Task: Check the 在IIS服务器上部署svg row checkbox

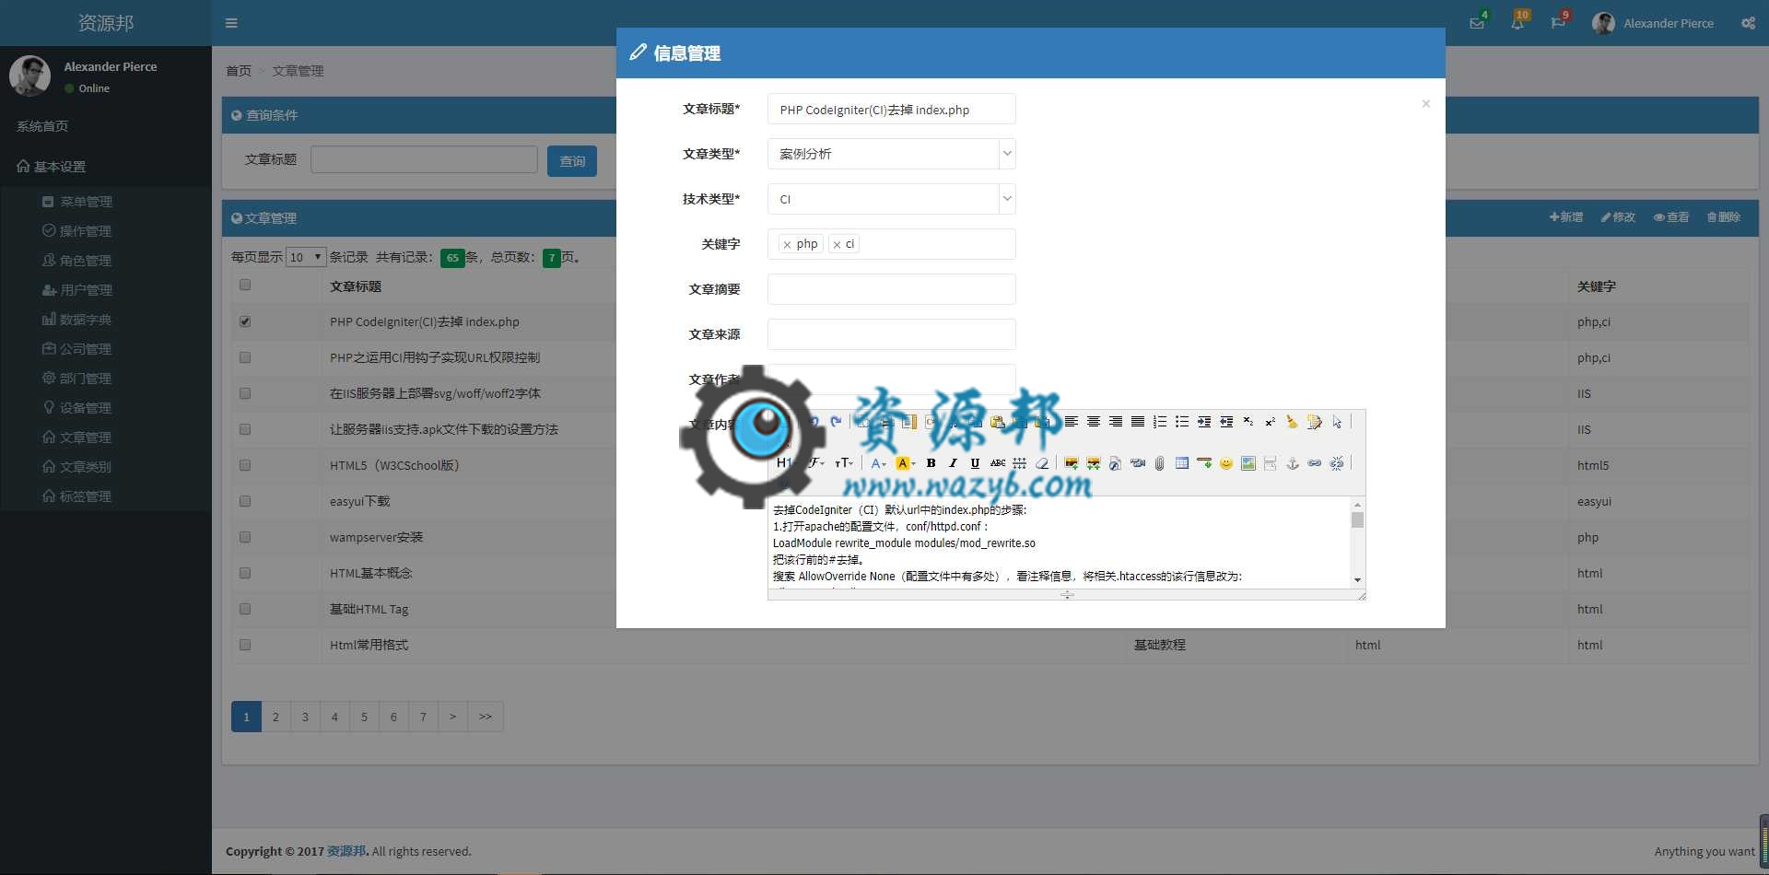Action: coord(245,393)
